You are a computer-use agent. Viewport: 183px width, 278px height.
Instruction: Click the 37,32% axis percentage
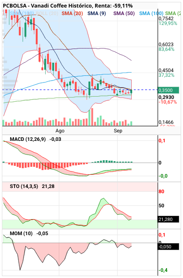tap(167, 75)
